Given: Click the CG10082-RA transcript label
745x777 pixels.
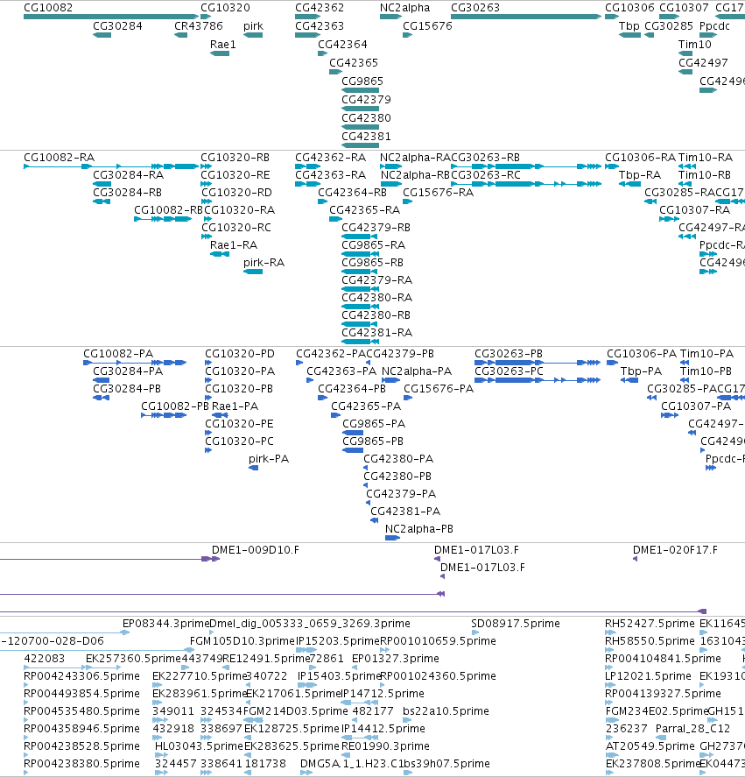Looking at the screenshot, I should [x=59, y=158].
